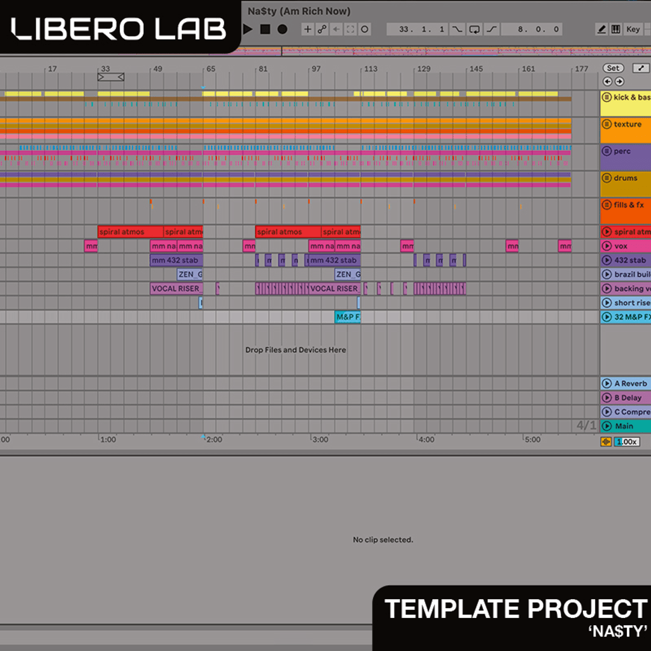The image size is (651, 651).
Task: Unfold the B Delay return track
Action: (606, 397)
